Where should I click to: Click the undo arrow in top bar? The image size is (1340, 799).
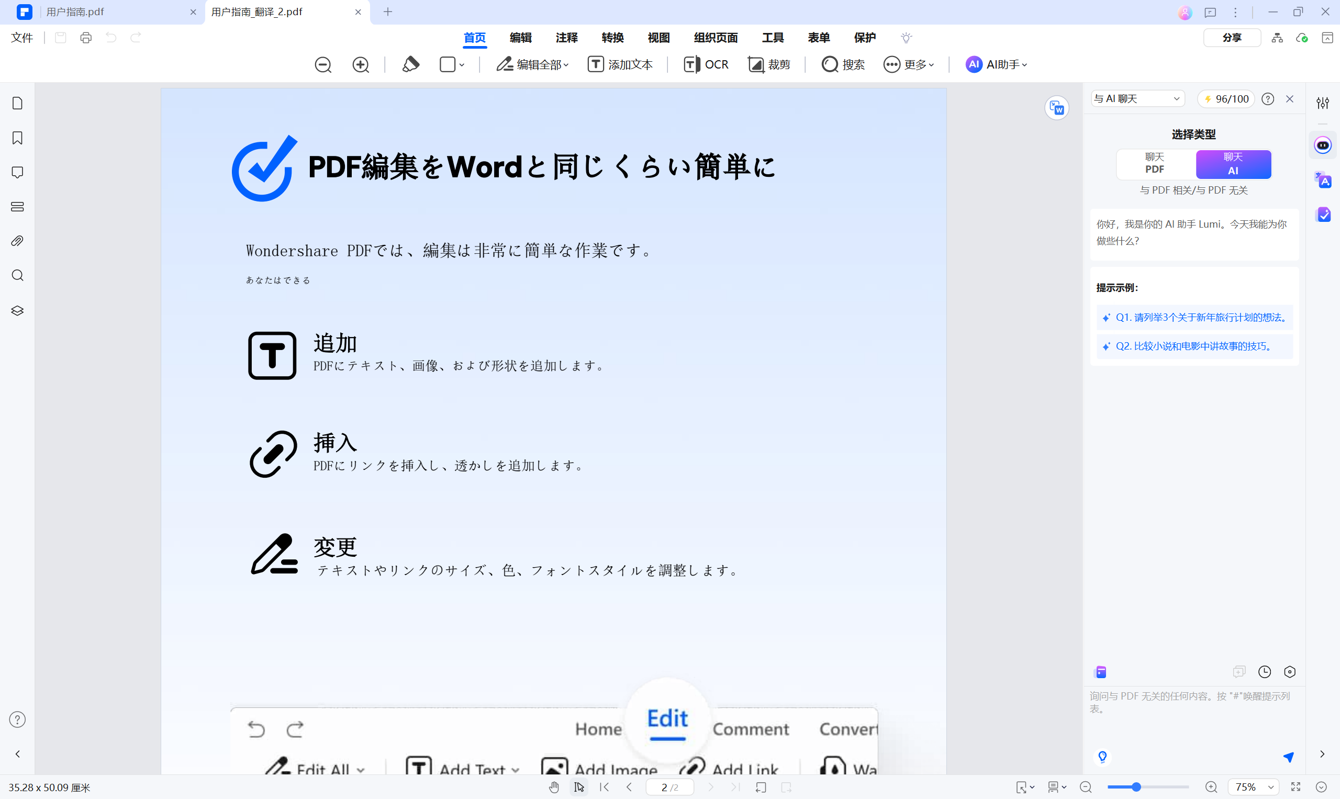point(111,38)
